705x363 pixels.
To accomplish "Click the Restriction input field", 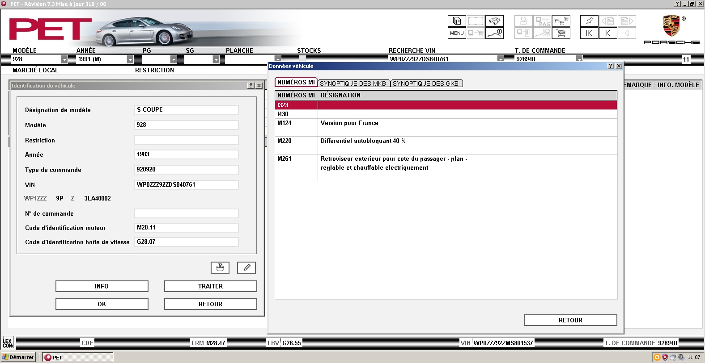I will [187, 140].
